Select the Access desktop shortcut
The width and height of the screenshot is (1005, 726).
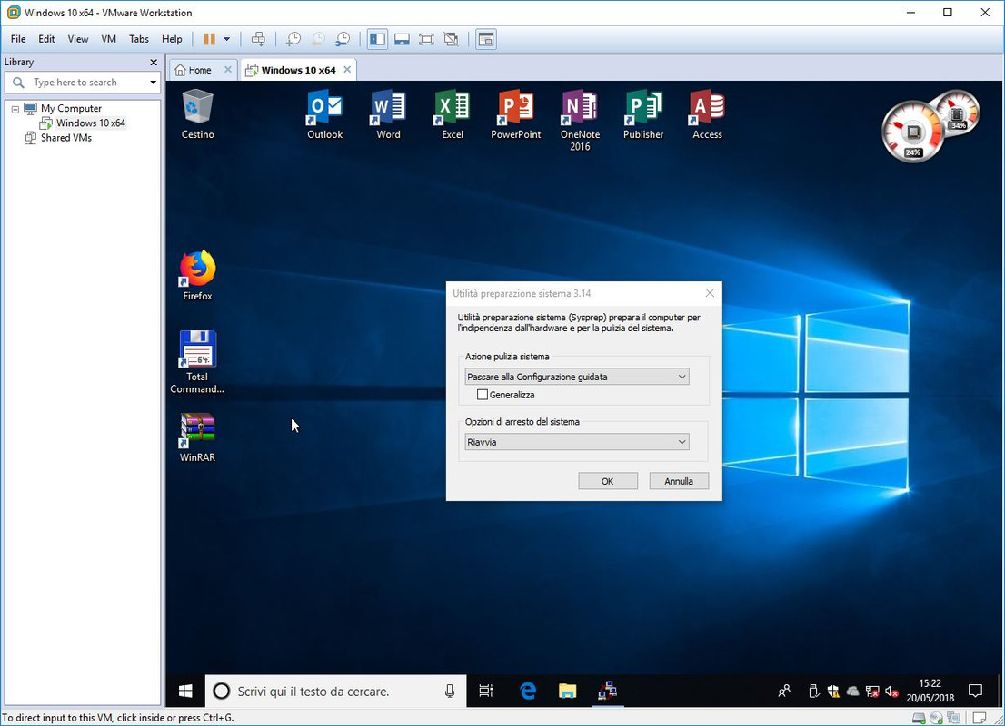click(707, 115)
